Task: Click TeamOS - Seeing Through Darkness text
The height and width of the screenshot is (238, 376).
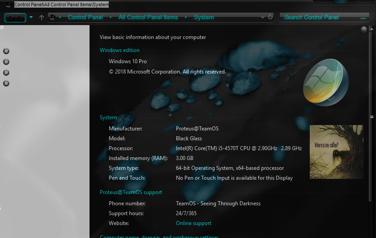Action: click(x=218, y=203)
